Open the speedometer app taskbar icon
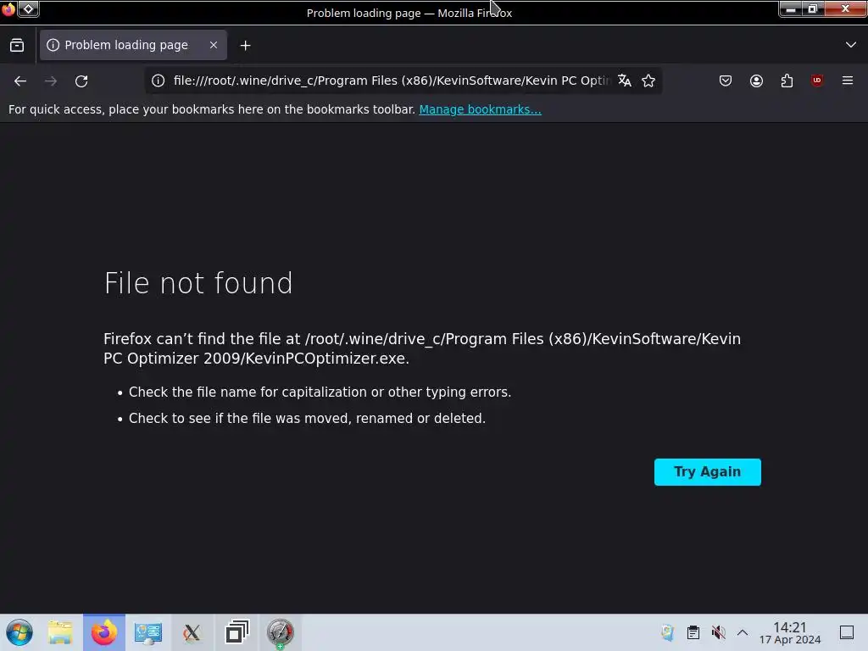868x651 pixels. [280, 632]
